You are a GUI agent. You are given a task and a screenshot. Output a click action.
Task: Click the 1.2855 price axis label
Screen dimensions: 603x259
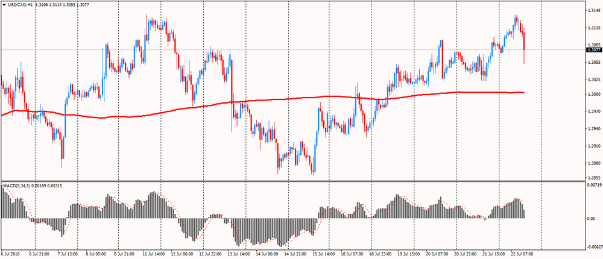tap(593, 178)
